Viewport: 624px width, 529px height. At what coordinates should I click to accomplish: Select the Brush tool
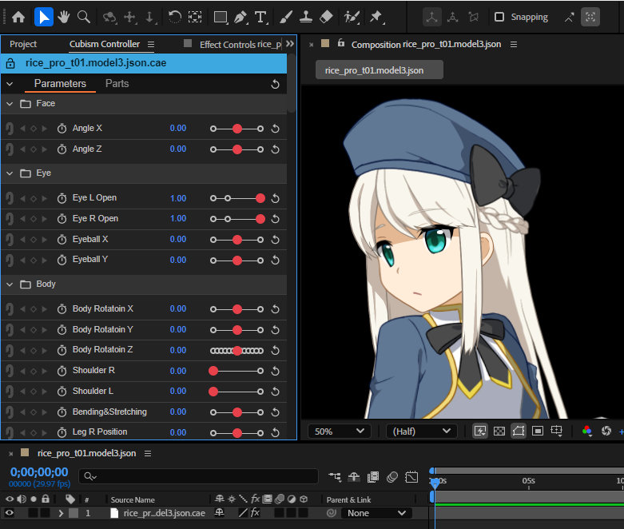pyautogui.click(x=286, y=17)
